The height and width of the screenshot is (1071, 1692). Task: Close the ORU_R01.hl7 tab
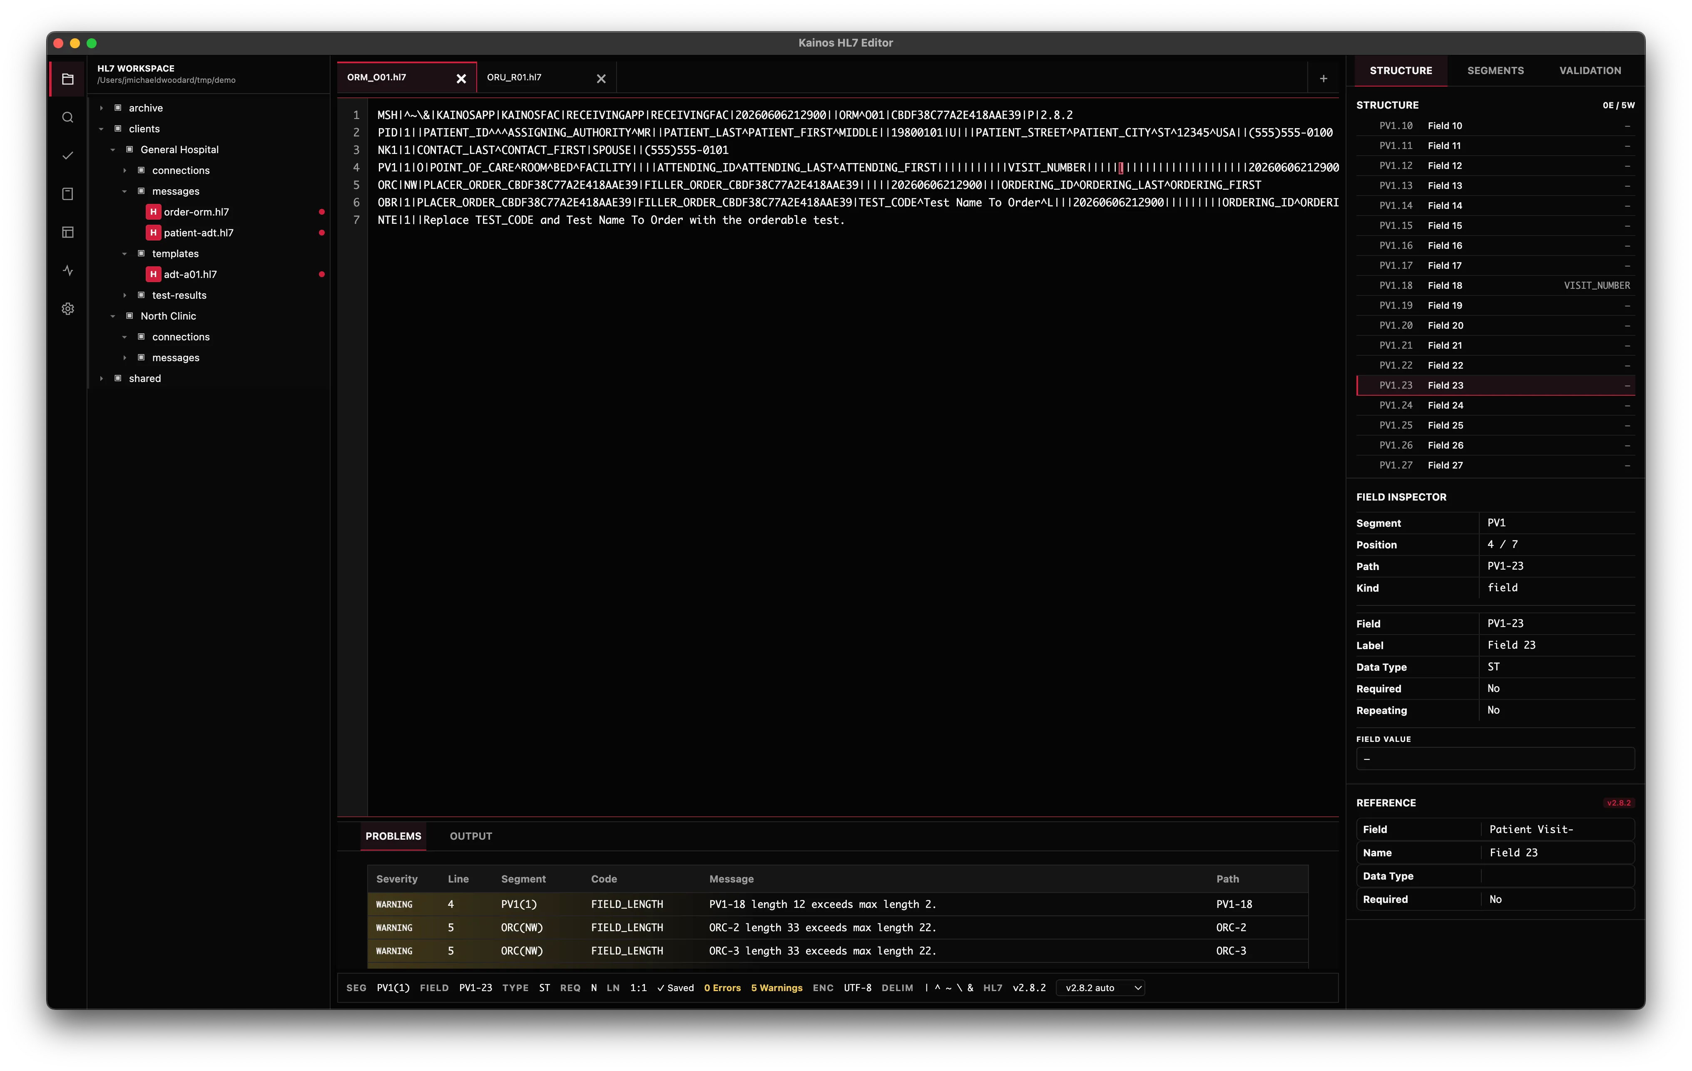[x=601, y=78]
